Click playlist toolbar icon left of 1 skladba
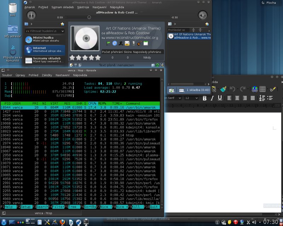The image size is (283, 226). coord(181,90)
